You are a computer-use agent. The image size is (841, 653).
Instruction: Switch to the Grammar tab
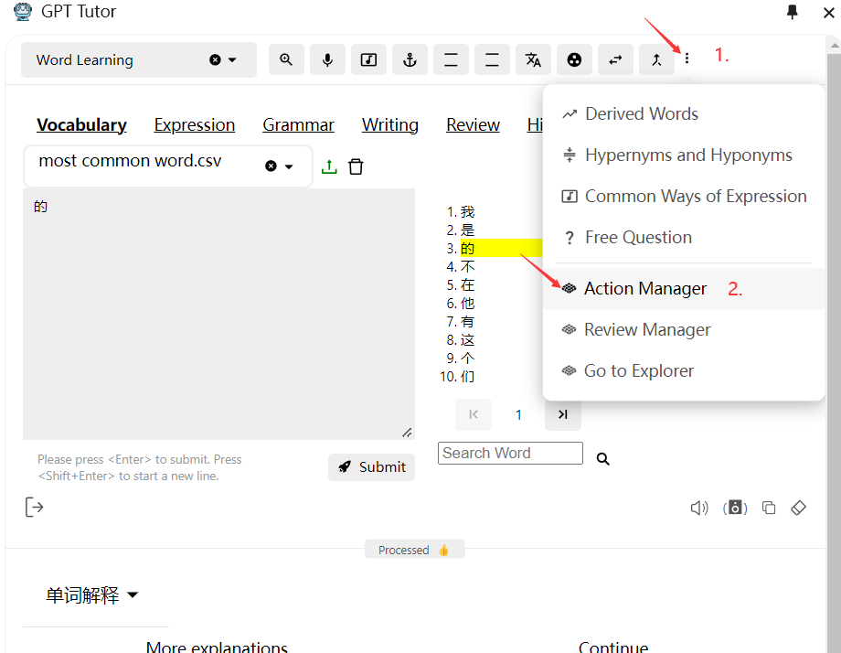click(x=298, y=125)
